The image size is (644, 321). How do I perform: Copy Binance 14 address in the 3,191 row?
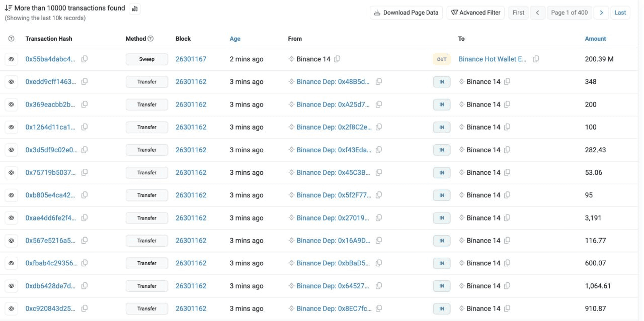coord(507,218)
